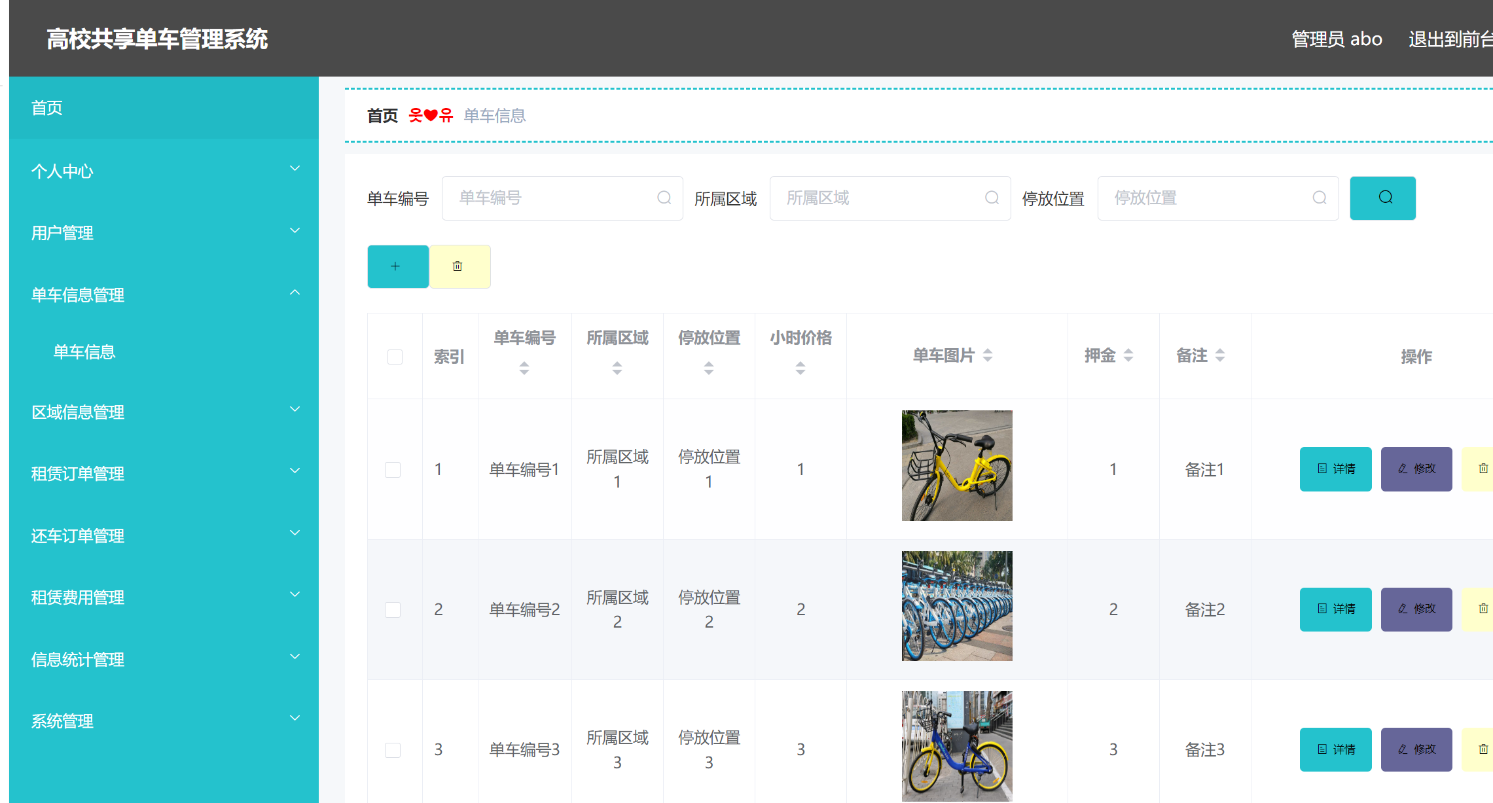Click sort arrows beside 备注 header

point(1220,355)
